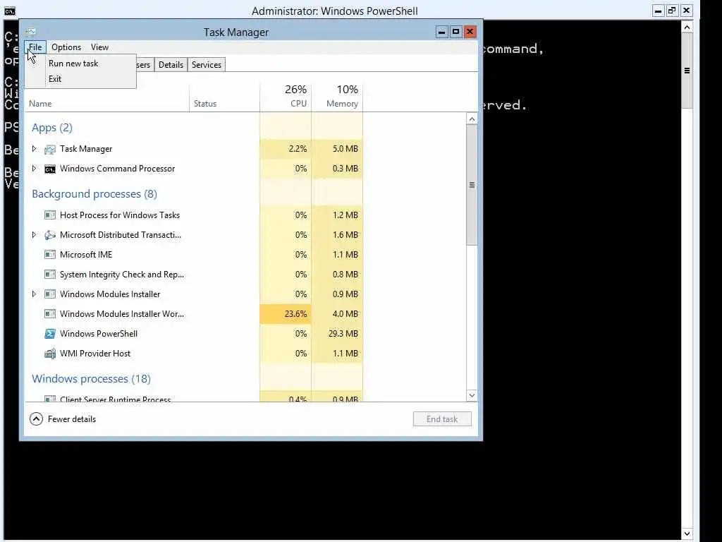Viewport: 722px width, 542px height.
Task: Expand the Task Manager app row
Action: pos(34,149)
